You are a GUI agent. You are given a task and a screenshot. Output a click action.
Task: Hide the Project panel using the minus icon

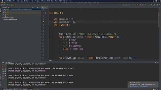tap(40, 7)
